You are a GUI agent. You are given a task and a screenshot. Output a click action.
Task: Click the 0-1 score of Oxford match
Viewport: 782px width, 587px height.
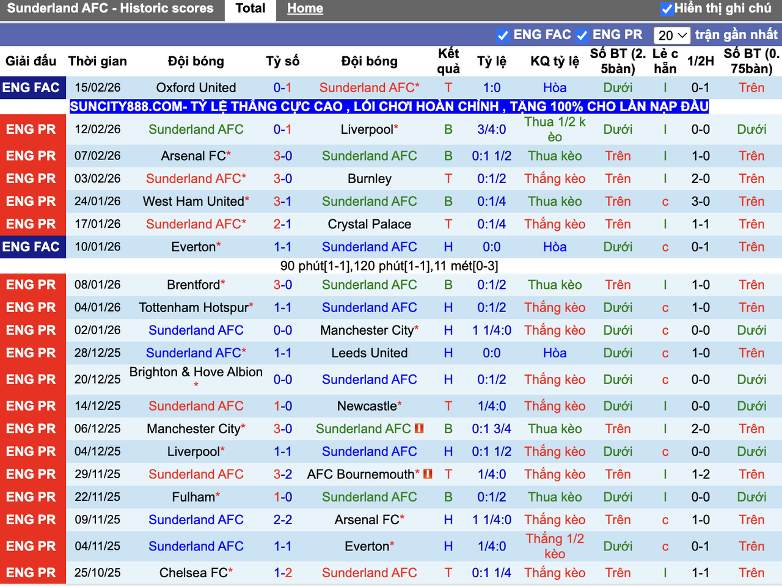coord(282,87)
